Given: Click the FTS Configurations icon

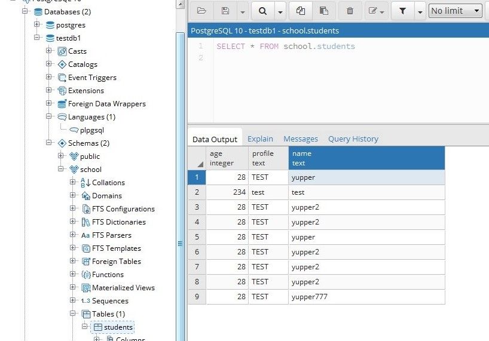Looking at the screenshot, I should tap(85, 208).
